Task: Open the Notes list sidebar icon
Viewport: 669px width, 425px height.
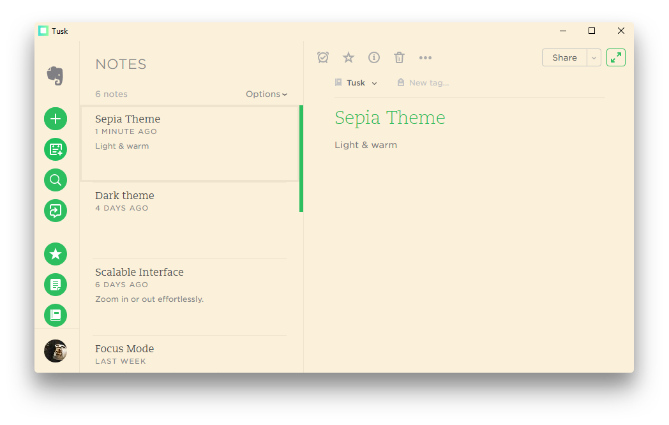Action: pyautogui.click(x=56, y=285)
